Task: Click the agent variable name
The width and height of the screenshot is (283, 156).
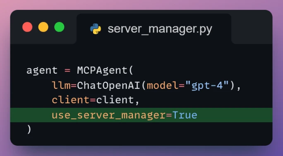Action: tap(42, 70)
